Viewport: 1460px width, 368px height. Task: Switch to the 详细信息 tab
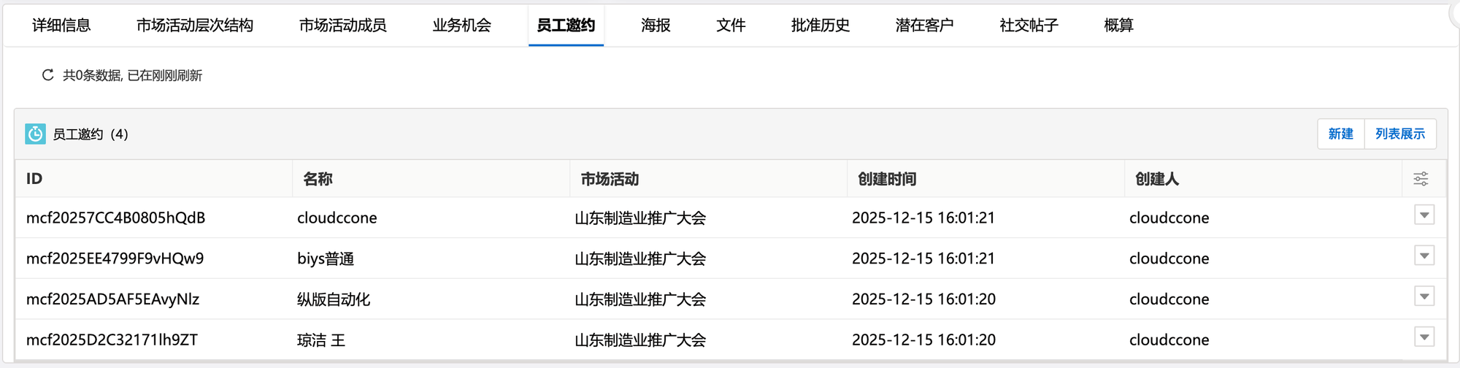[61, 26]
